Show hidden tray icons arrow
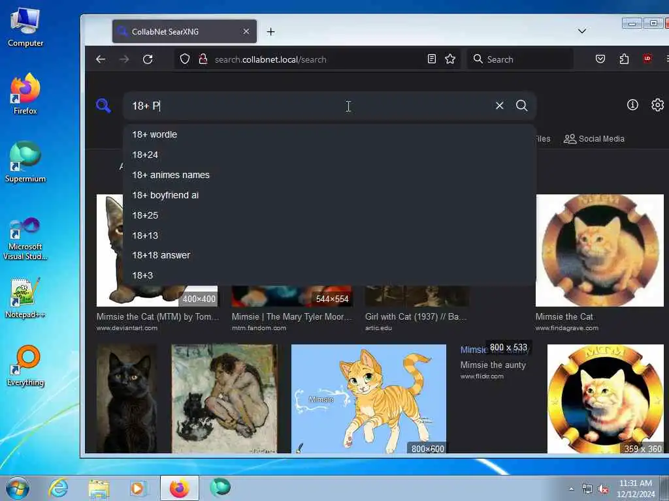This screenshot has width=669, height=501. 571,489
